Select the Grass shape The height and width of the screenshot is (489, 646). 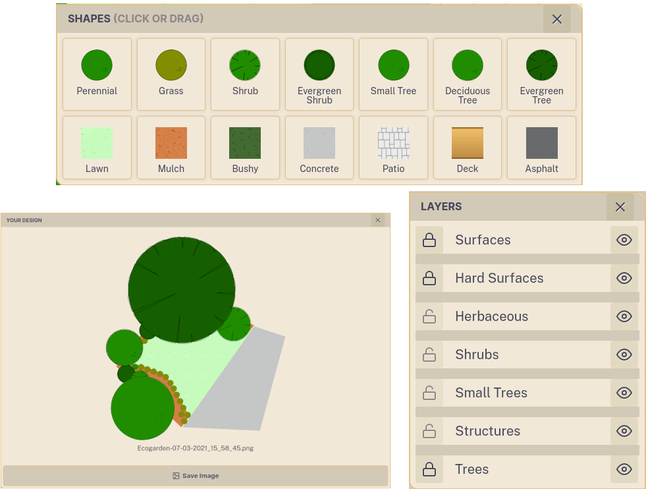(x=171, y=74)
